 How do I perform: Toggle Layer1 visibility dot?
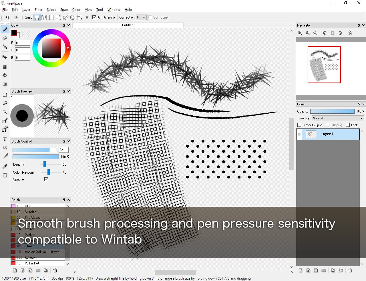tap(299, 134)
